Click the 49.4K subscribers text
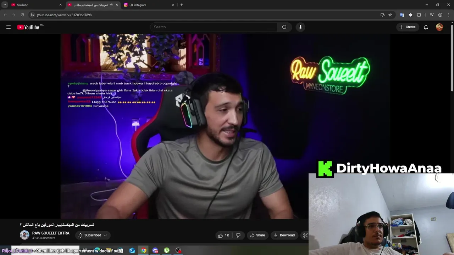Screen dimensions: 454x255 pyautogui.click(x=44, y=238)
